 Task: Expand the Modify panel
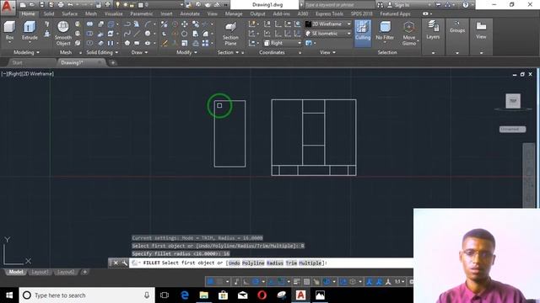click(x=186, y=52)
